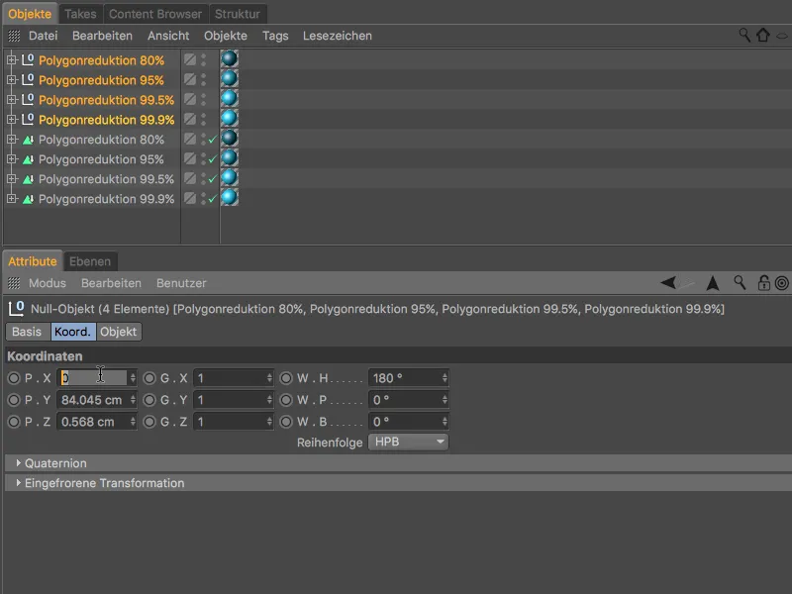
Task: Click the up arrow icon in Attribute manager
Action: click(x=713, y=283)
